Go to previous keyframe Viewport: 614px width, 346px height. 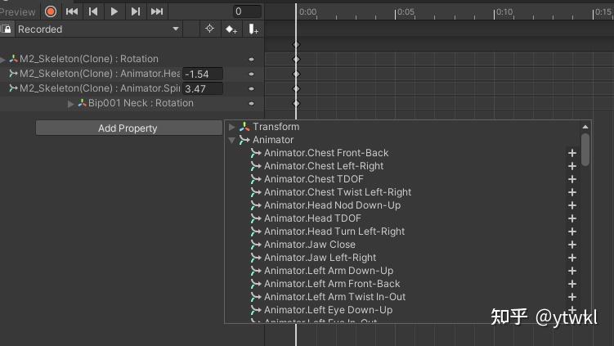[93, 11]
